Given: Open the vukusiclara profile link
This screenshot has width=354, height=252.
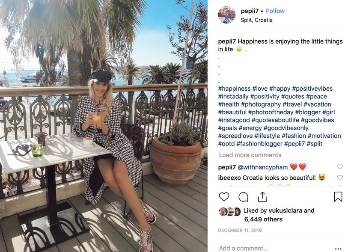Looking at the screenshot, I should point(286,210).
